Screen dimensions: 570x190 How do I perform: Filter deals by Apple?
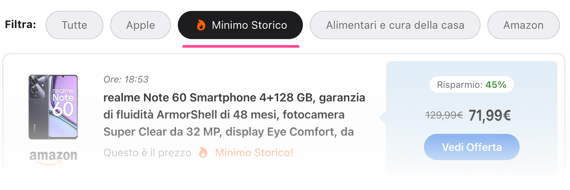[x=140, y=25]
